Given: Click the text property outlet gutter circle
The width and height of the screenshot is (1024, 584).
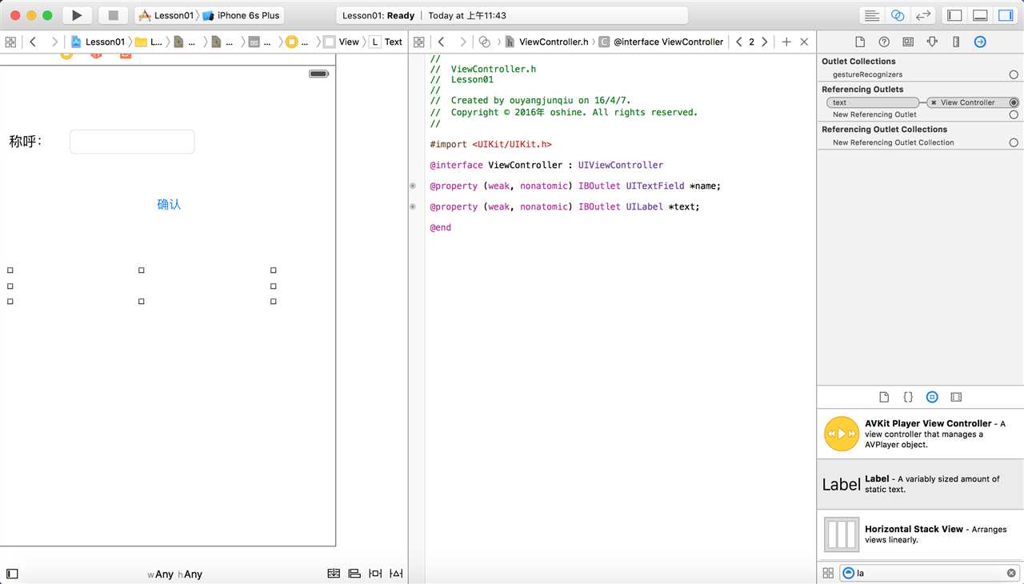Looking at the screenshot, I should click(x=413, y=206).
